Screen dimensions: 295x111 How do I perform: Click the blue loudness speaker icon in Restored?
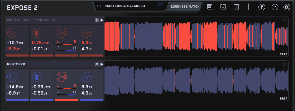(12, 77)
